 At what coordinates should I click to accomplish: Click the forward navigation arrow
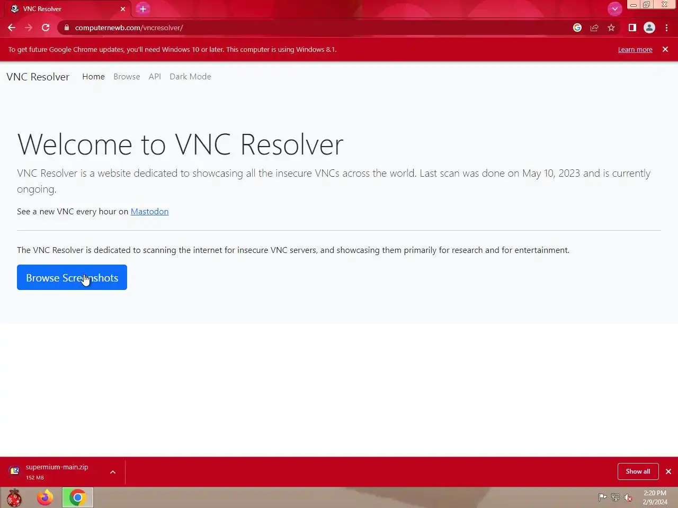pyautogui.click(x=29, y=28)
